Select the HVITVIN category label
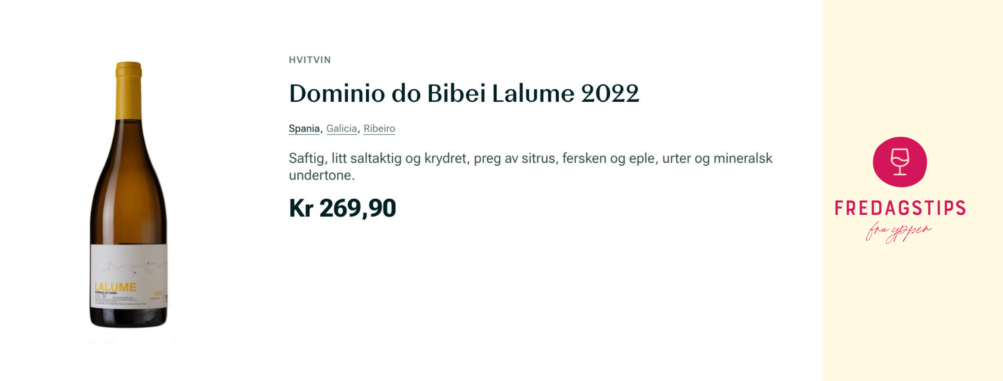 [x=310, y=60]
